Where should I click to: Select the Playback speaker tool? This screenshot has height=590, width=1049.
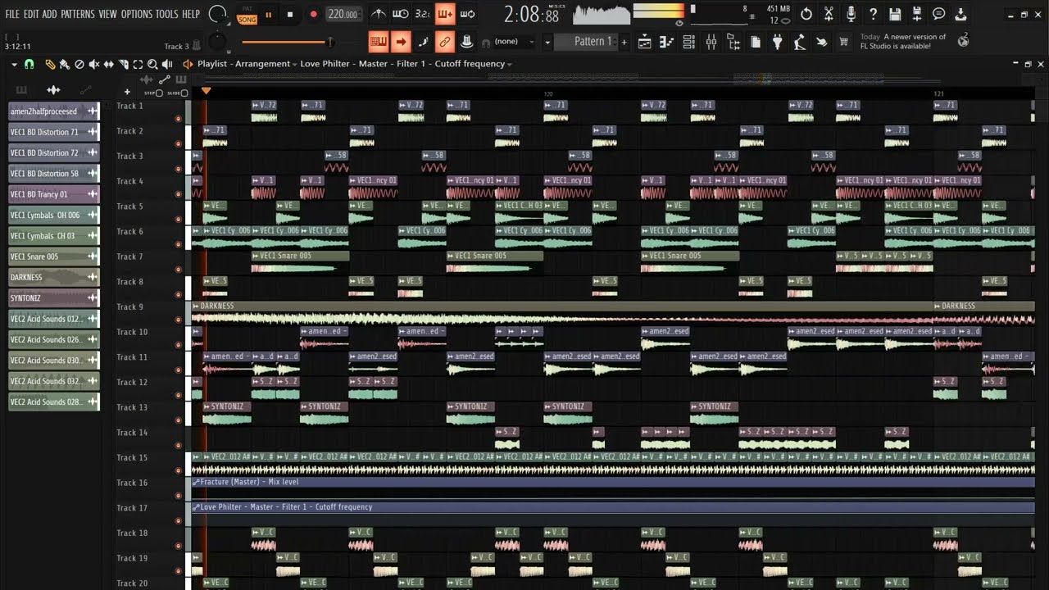point(167,64)
